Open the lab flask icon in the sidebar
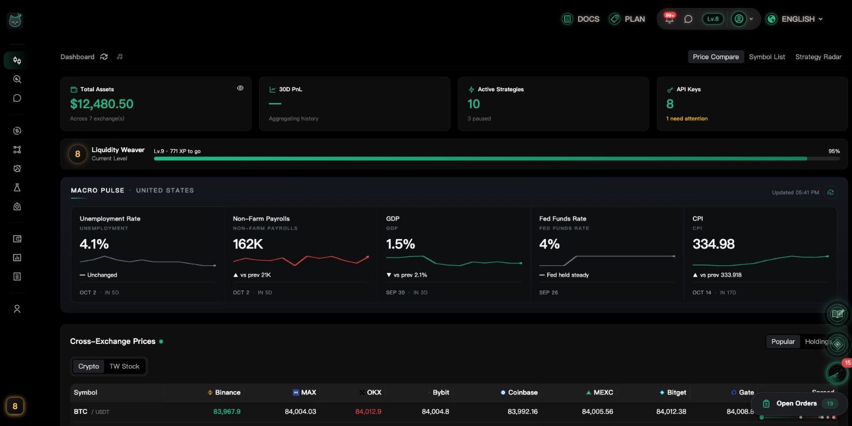Viewport: 852px width, 426px height. pos(17,187)
